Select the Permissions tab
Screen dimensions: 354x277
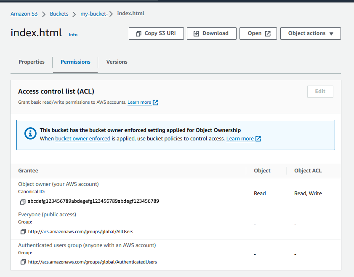(x=75, y=62)
